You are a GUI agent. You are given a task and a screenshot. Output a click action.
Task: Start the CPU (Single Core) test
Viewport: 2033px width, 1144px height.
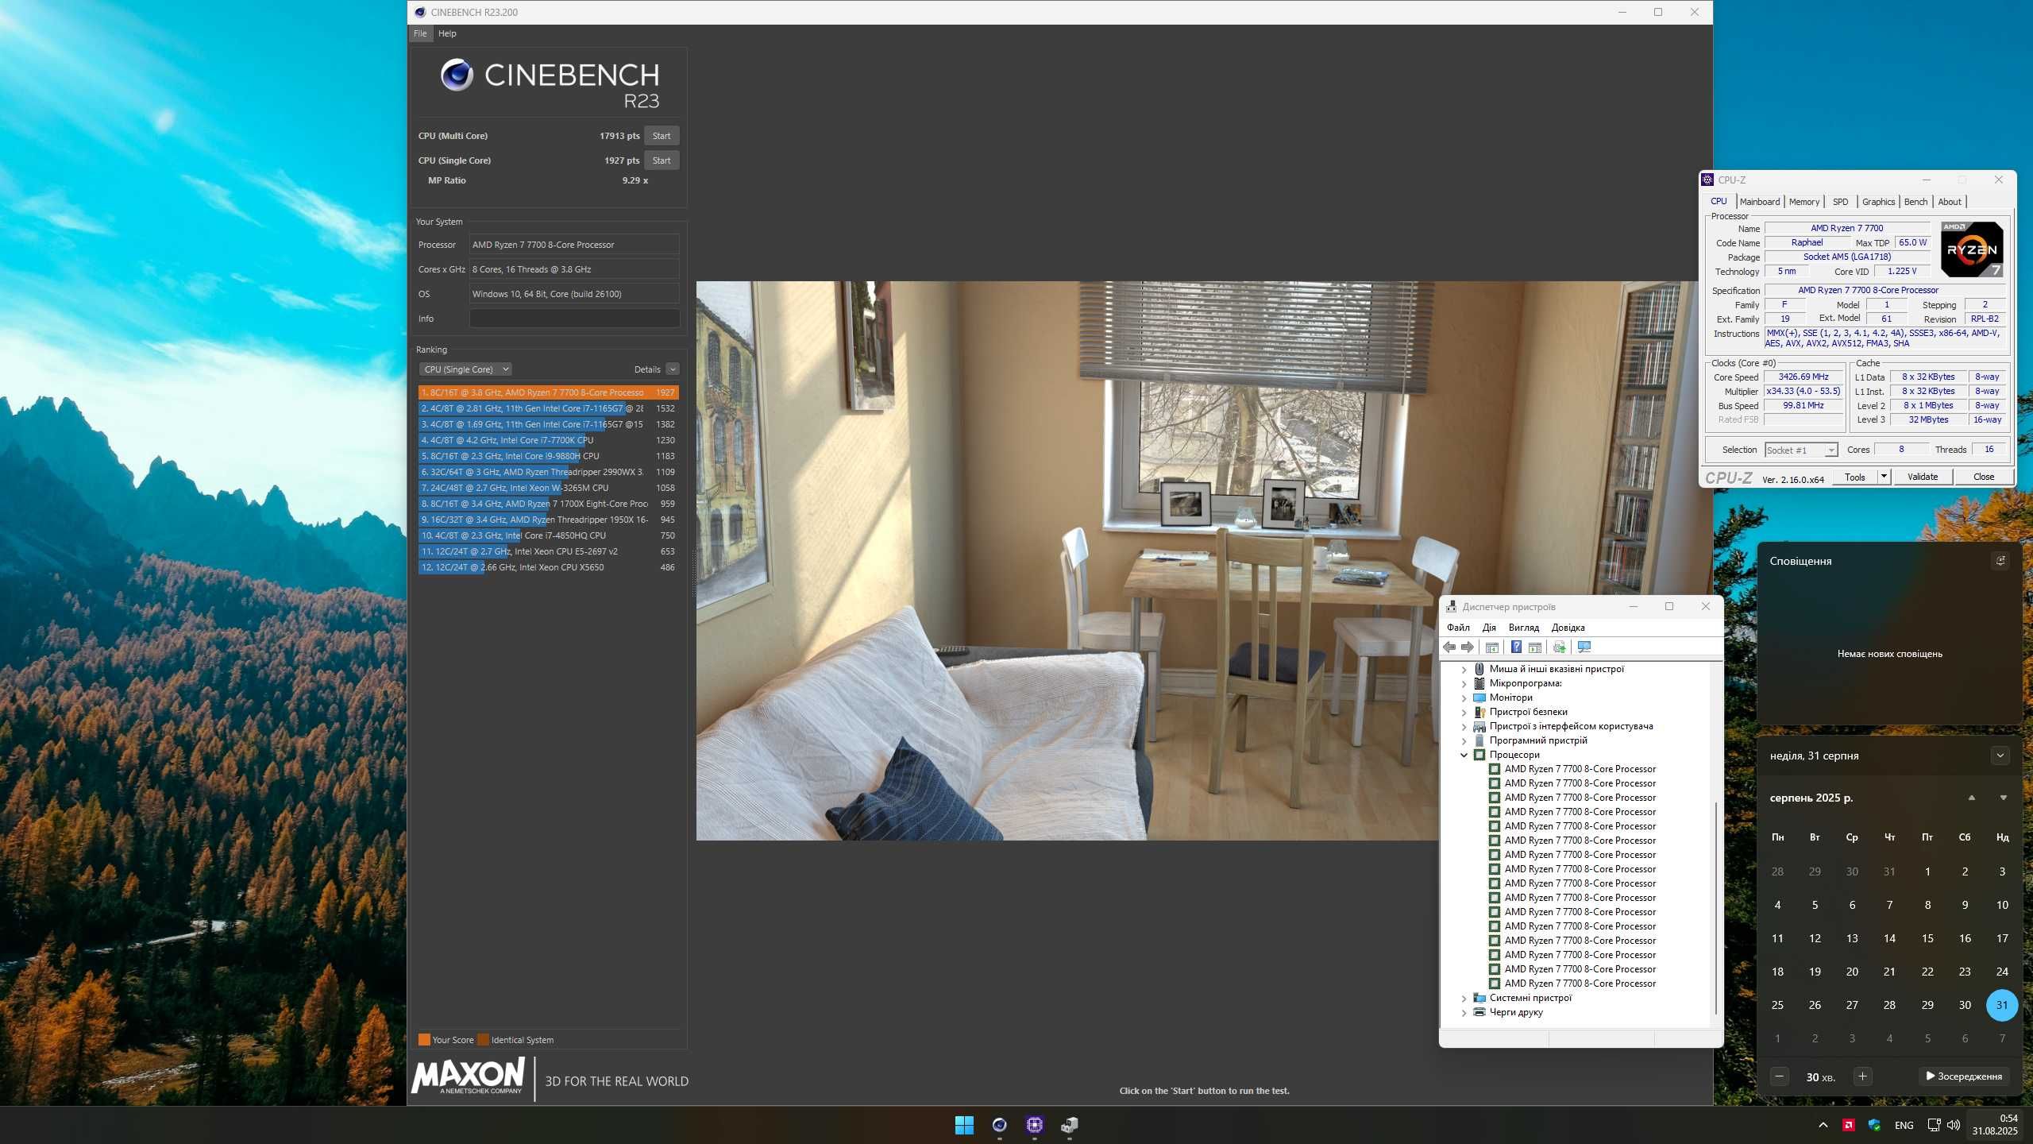pyautogui.click(x=662, y=160)
